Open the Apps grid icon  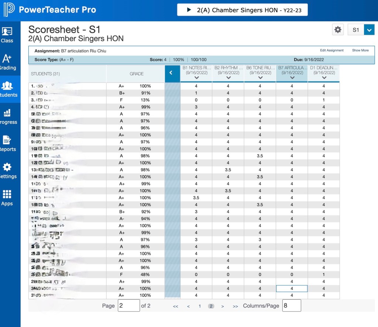7,198
